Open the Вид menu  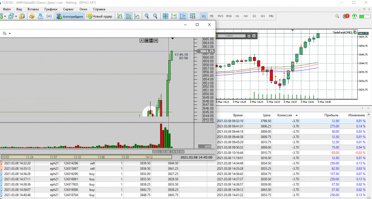pos(19,9)
